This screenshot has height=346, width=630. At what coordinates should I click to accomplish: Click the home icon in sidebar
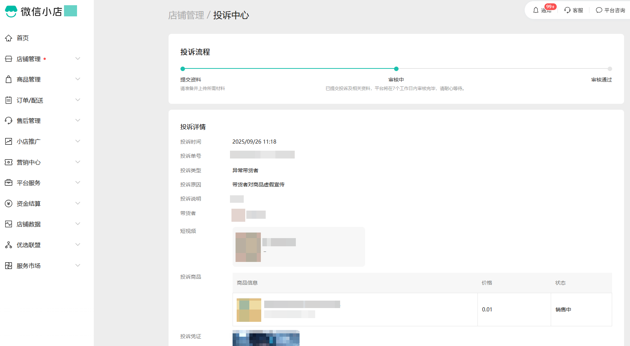[9, 38]
